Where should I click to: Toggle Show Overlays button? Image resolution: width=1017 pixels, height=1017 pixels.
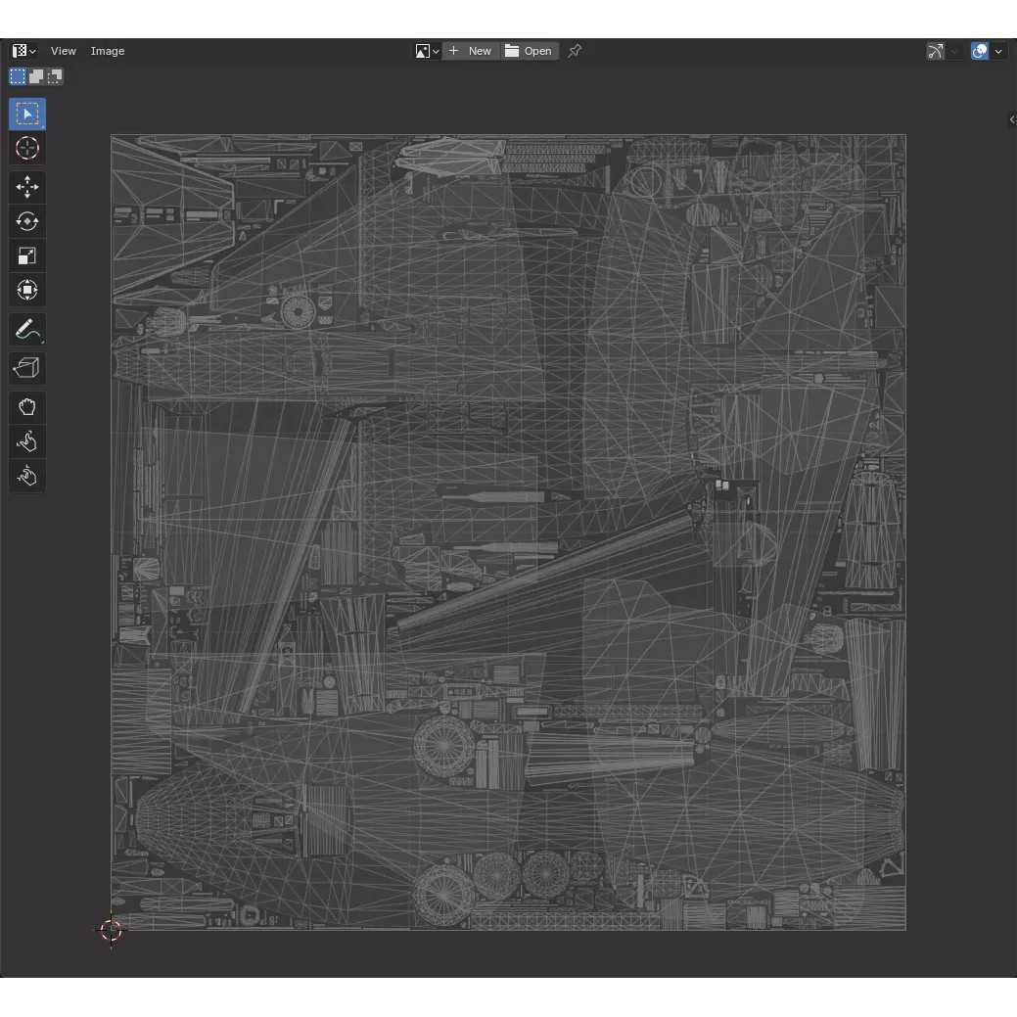pos(980,51)
